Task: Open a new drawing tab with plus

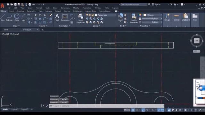Action: pos(42,30)
